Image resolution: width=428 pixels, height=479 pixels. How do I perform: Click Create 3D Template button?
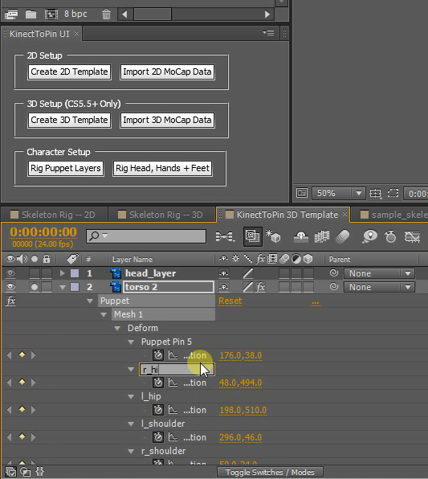pyautogui.click(x=69, y=120)
